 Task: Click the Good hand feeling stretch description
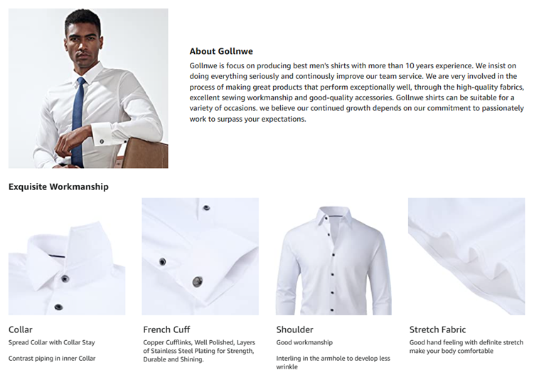click(x=466, y=347)
